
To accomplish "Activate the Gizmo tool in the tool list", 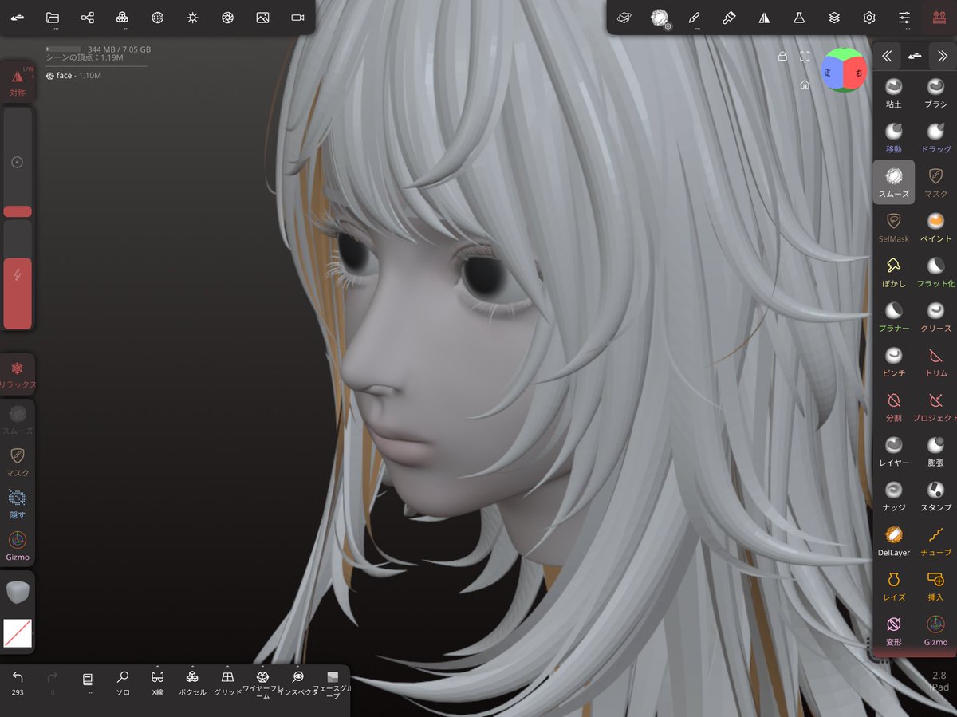I will click(935, 624).
